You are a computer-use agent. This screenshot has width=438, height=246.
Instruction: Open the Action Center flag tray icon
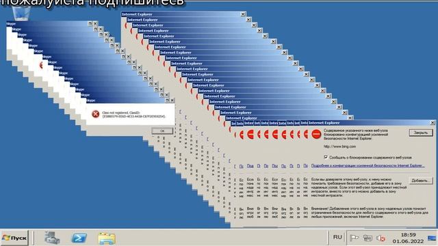pyautogui.click(x=355, y=238)
